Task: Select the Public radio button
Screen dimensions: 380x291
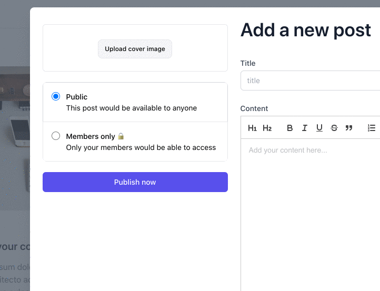Action: pos(56,97)
